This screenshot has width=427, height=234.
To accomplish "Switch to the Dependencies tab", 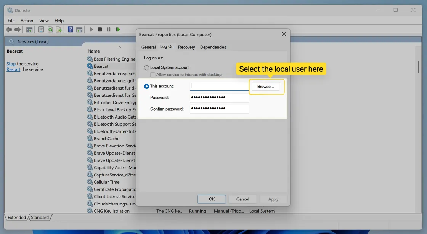I will 213,47.
